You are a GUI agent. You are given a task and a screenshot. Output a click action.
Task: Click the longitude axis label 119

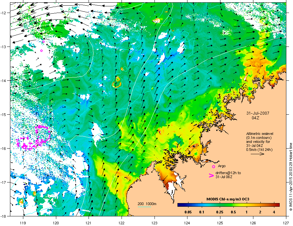(23, 223)
